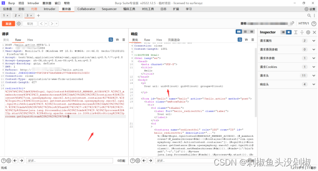Switch to Repeater tab 1

click(6, 16)
